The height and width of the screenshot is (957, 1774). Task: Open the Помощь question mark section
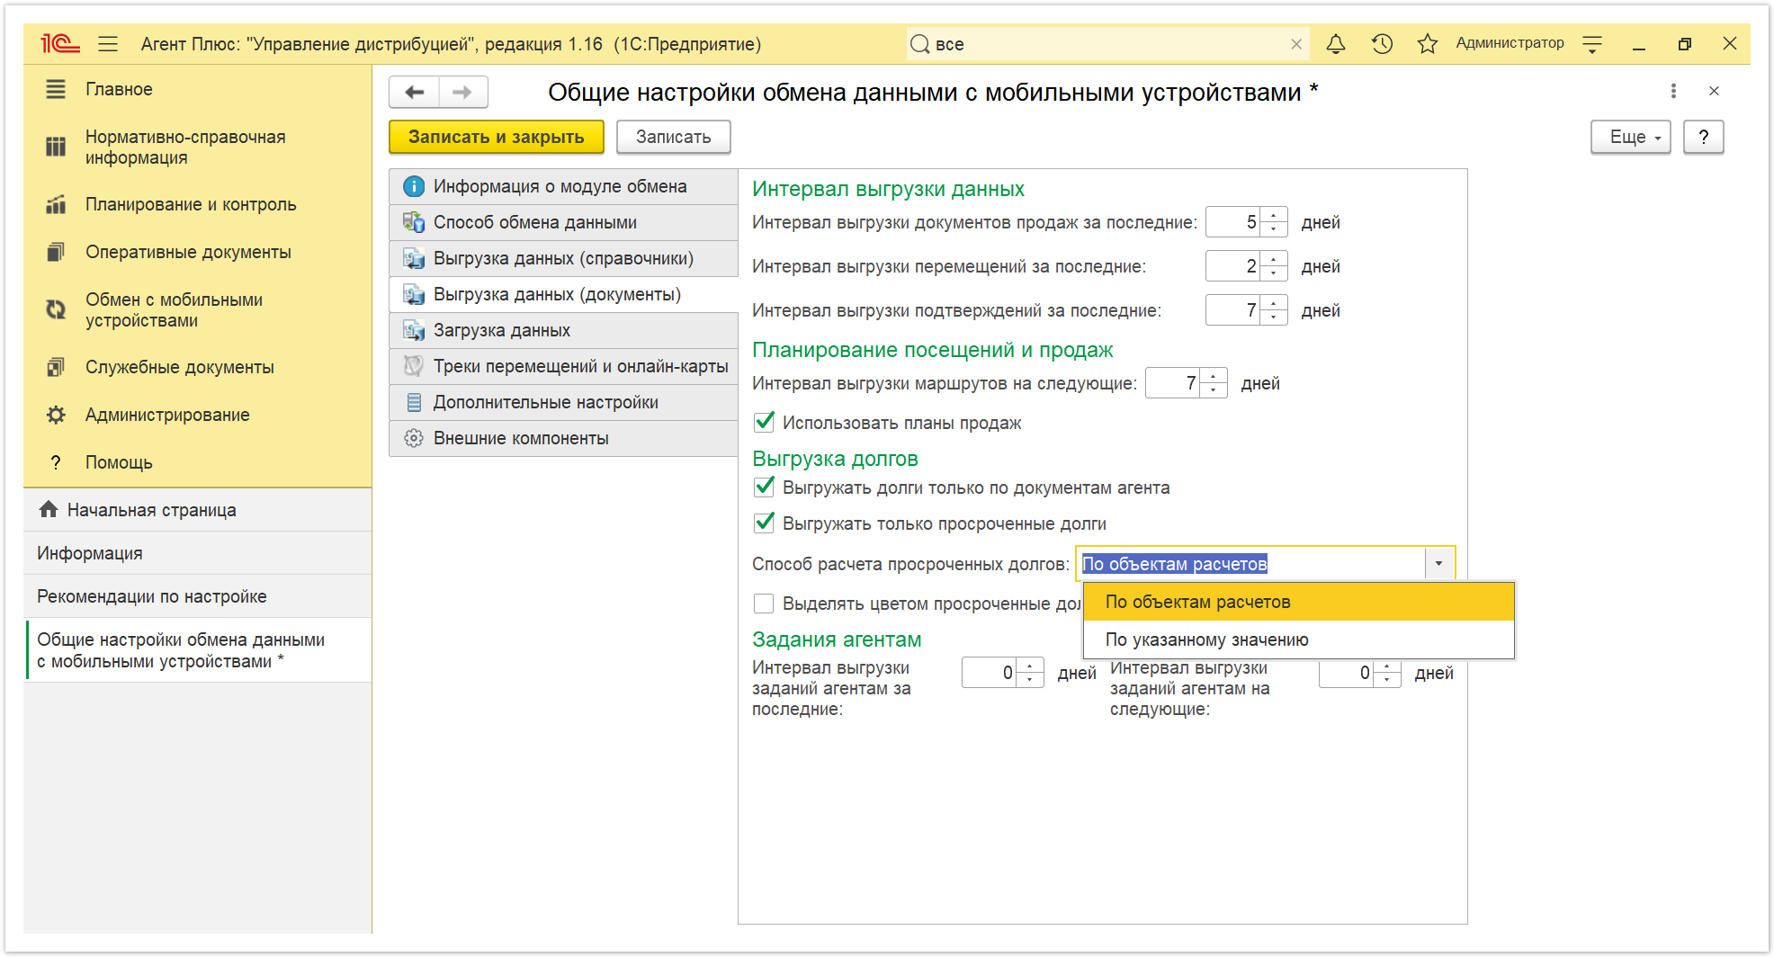coord(197,462)
